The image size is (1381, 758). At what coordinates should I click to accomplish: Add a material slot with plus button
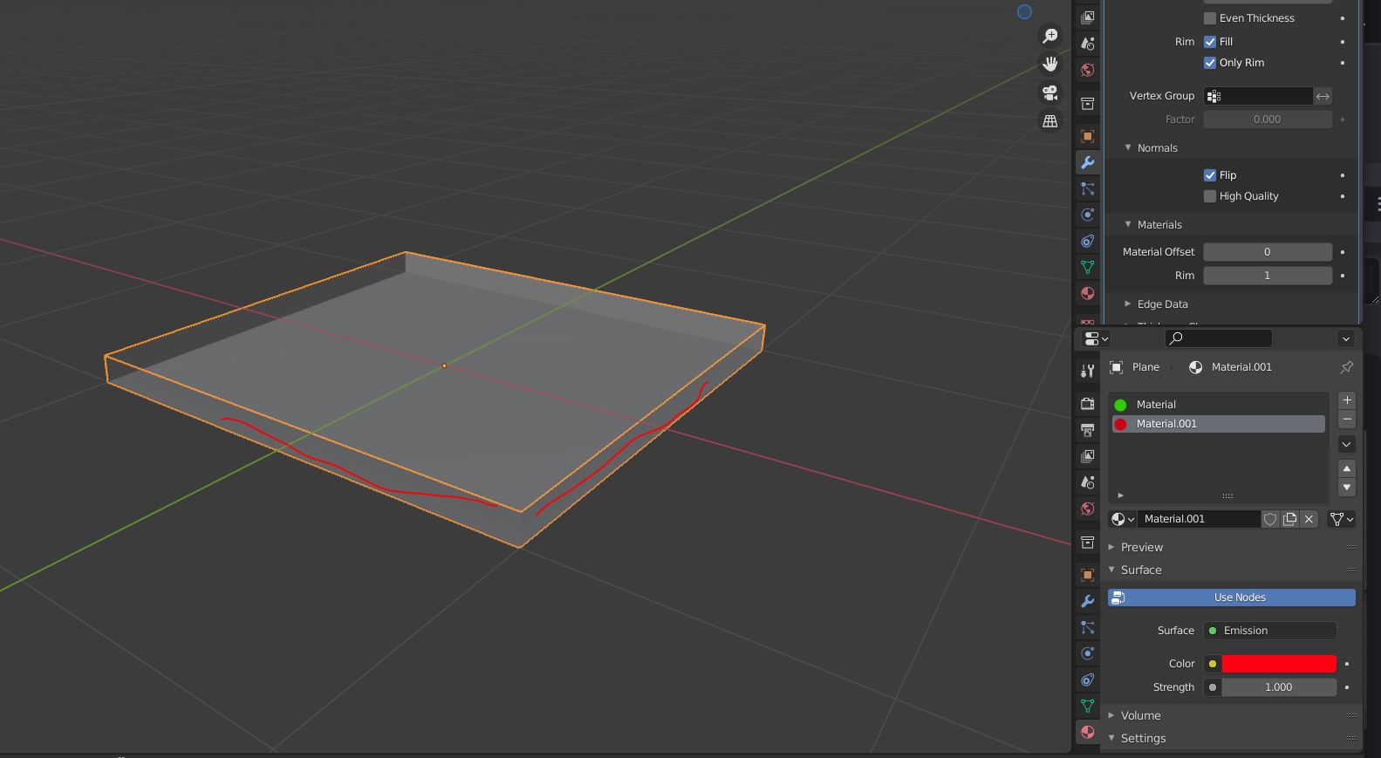(x=1347, y=400)
